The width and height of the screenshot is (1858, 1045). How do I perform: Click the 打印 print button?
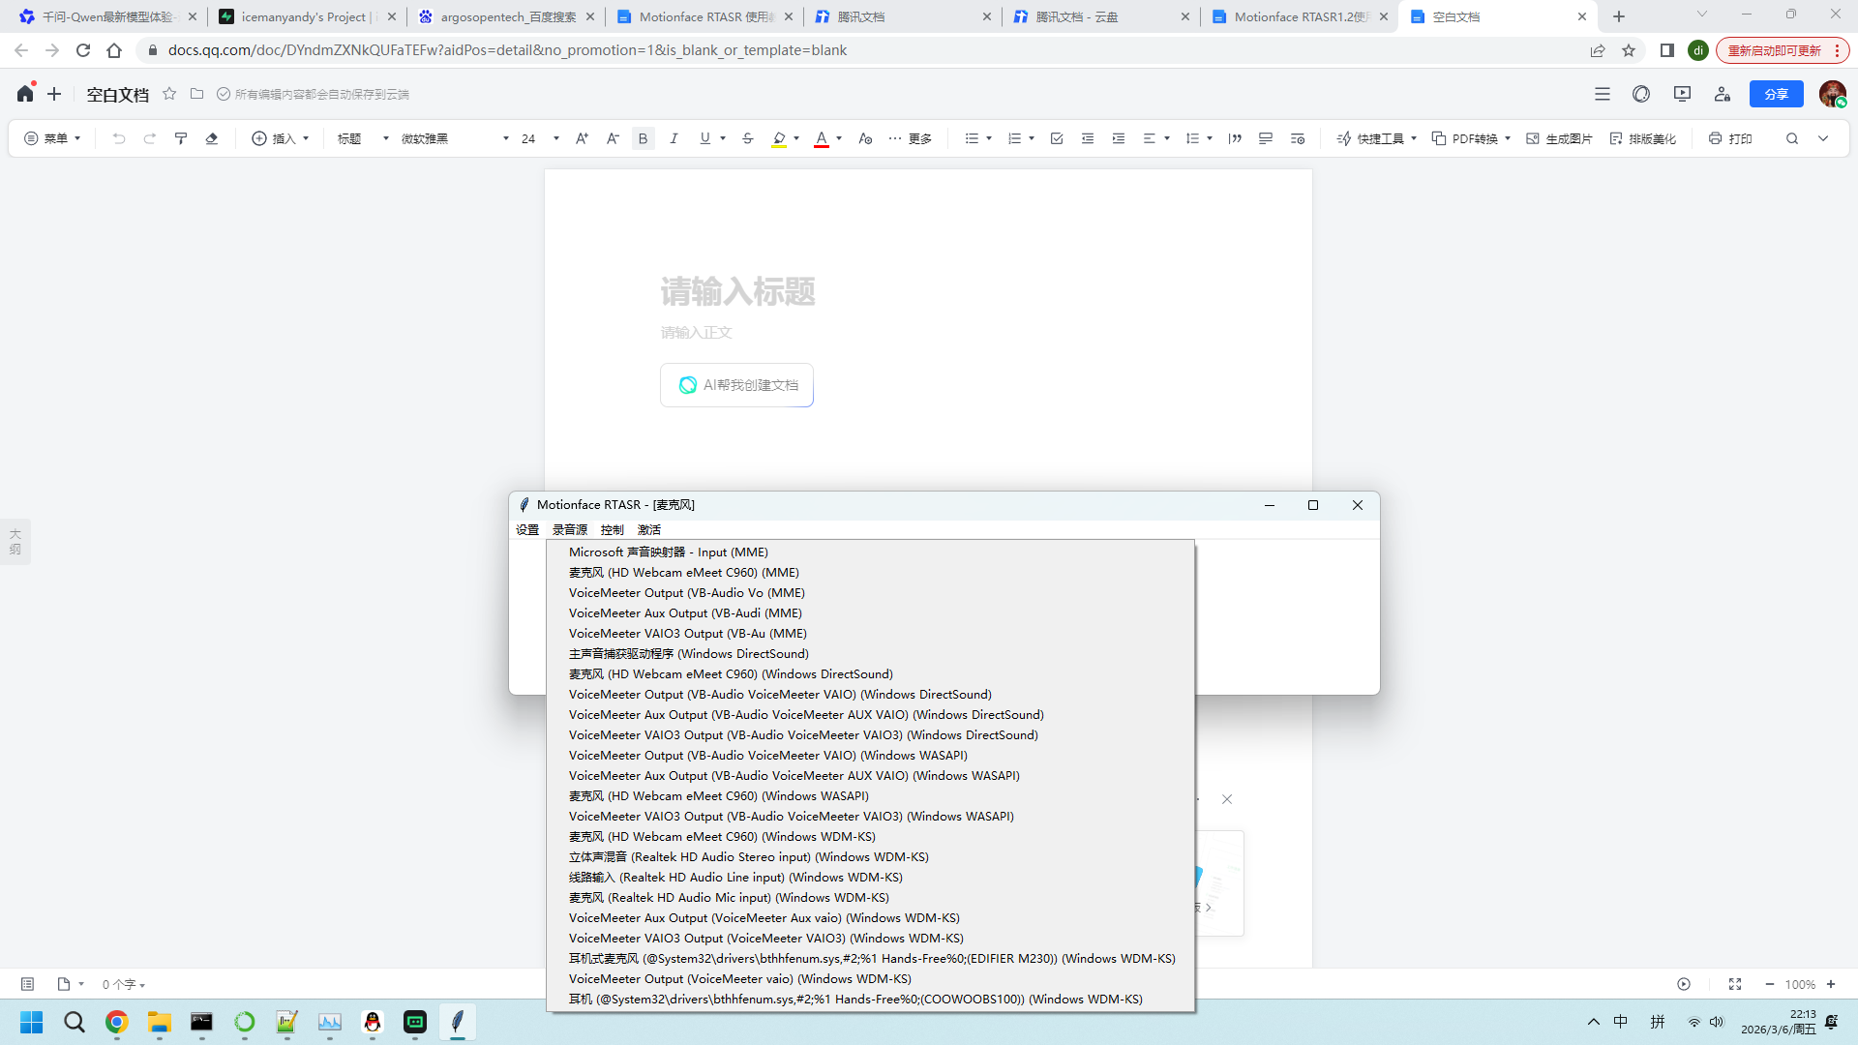click(1730, 138)
